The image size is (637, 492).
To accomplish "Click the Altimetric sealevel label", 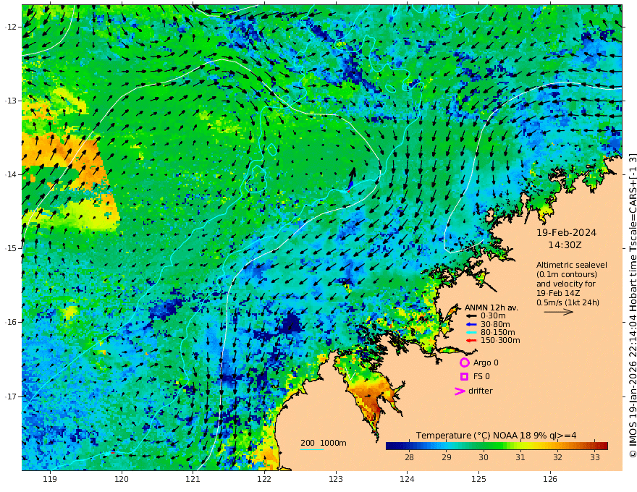I will point(572,265).
